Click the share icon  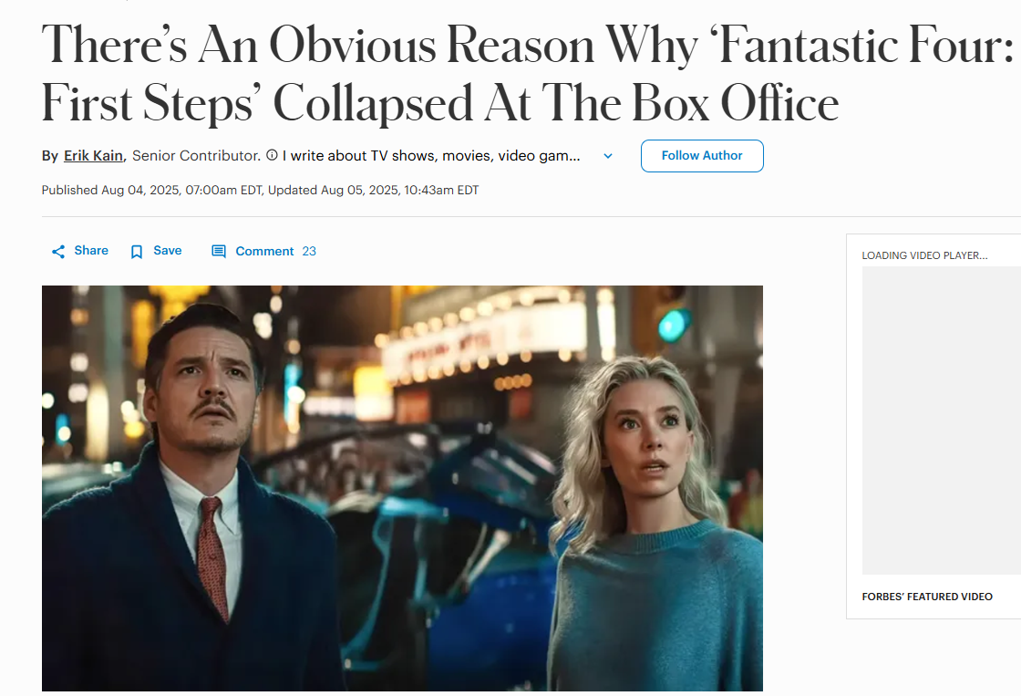[58, 252]
